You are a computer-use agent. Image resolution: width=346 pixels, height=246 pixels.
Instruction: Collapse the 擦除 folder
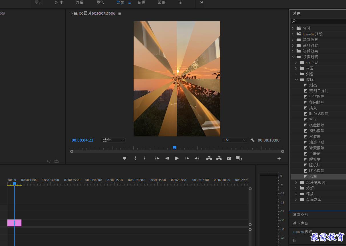point(296,80)
